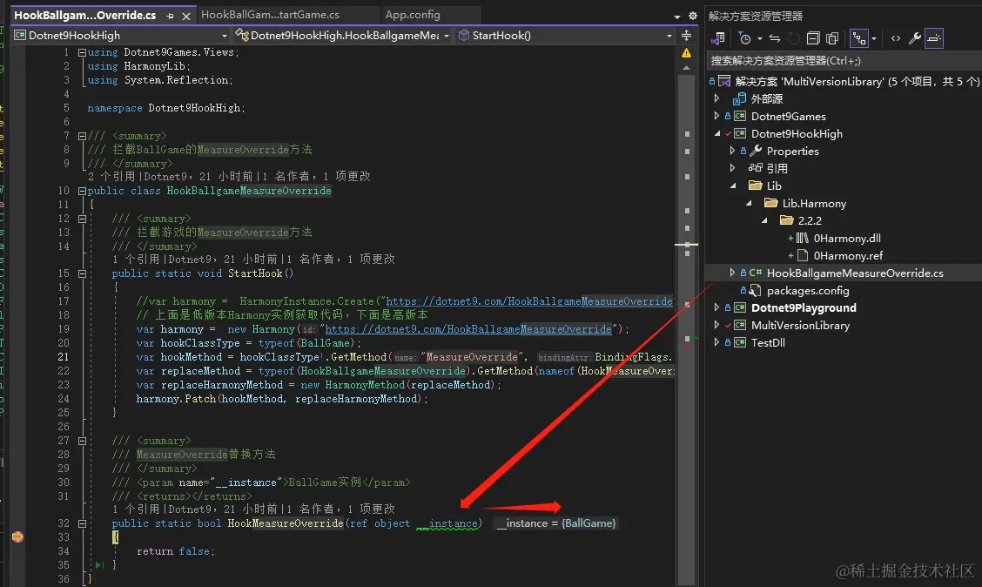
Task: Open the dotnet9.com URL on line 19
Action: (x=468, y=329)
